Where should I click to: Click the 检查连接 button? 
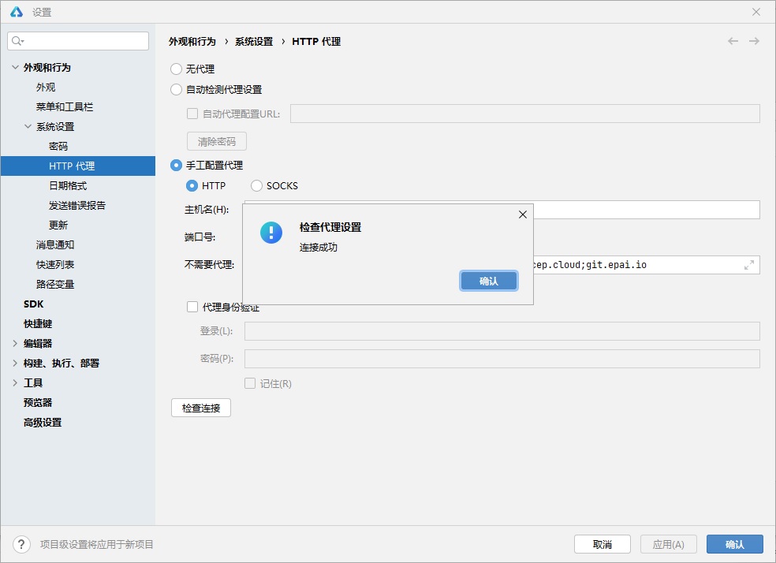[x=200, y=408]
